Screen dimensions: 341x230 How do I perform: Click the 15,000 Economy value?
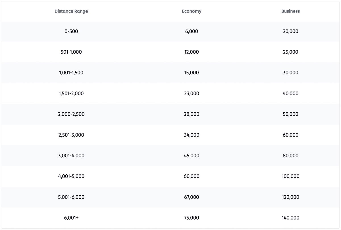pyautogui.click(x=192, y=73)
